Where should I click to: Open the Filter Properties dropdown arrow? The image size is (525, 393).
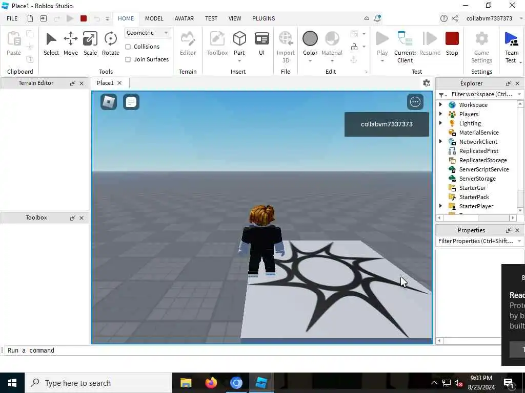pos(519,241)
